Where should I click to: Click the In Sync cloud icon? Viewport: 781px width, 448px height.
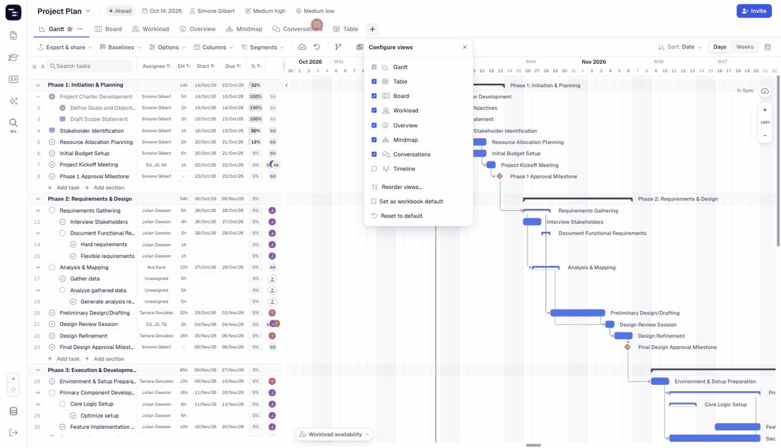click(765, 91)
